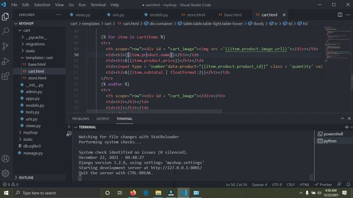Image resolution: width=353 pixels, height=198 pixels.
Task: Open Firefox from the taskbar
Action: click(x=133, y=193)
